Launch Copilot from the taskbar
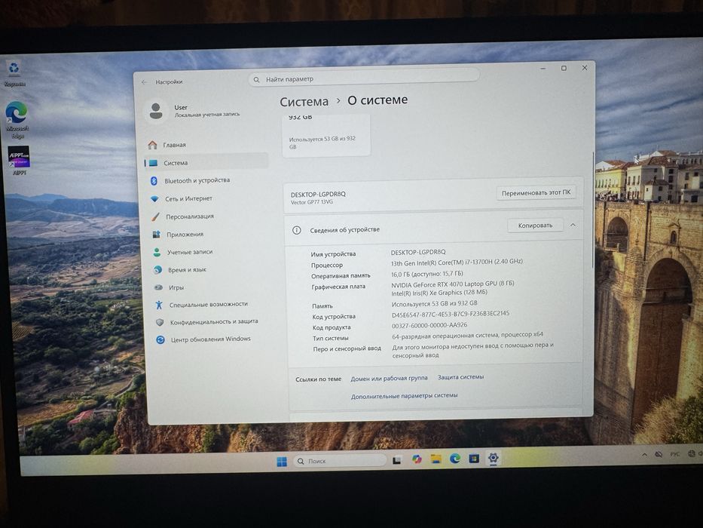703x528 pixels. click(417, 459)
